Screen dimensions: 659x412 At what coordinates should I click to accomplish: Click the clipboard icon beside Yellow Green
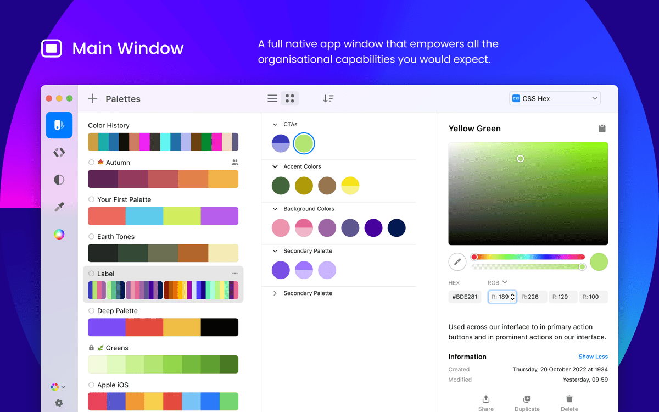[602, 129]
